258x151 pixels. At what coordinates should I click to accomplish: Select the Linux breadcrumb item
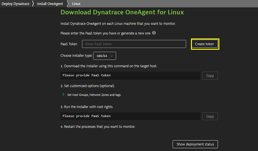tap(76, 4)
